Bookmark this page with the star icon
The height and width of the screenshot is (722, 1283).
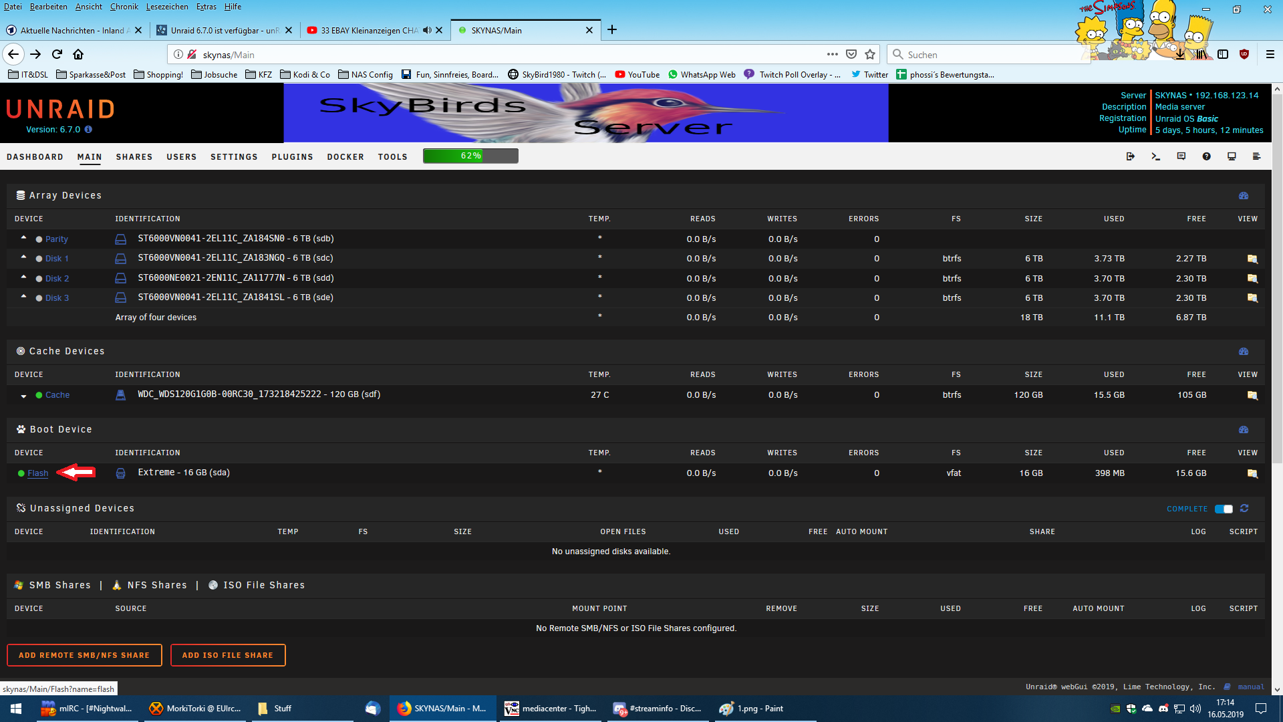point(870,54)
